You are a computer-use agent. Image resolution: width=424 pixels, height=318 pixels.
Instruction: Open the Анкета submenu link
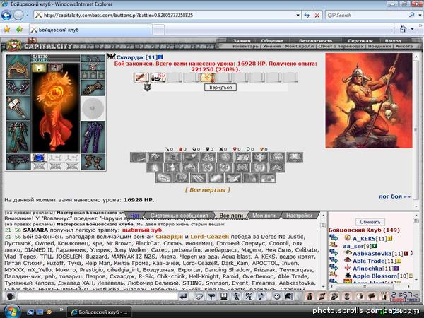pyautogui.click(x=404, y=46)
